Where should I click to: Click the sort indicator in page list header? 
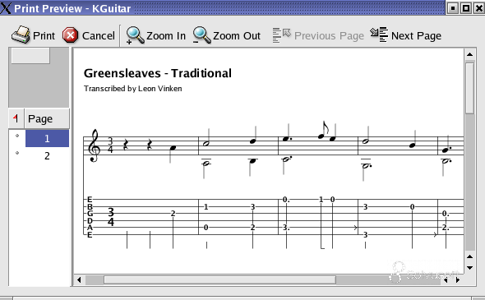pyautogui.click(x=16, y=118)
